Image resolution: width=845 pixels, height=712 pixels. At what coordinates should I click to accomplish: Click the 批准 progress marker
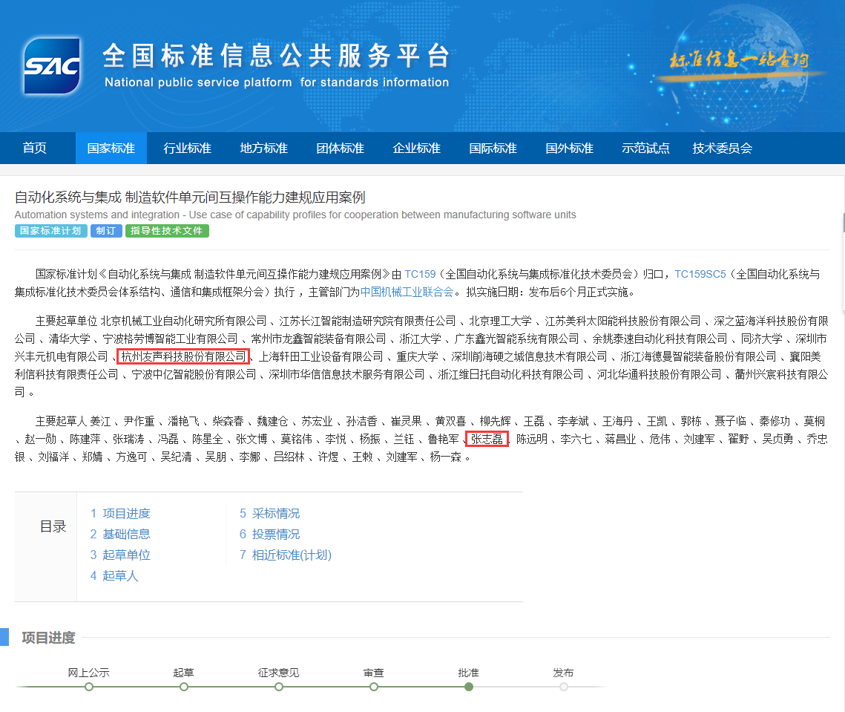pos(469,687)
